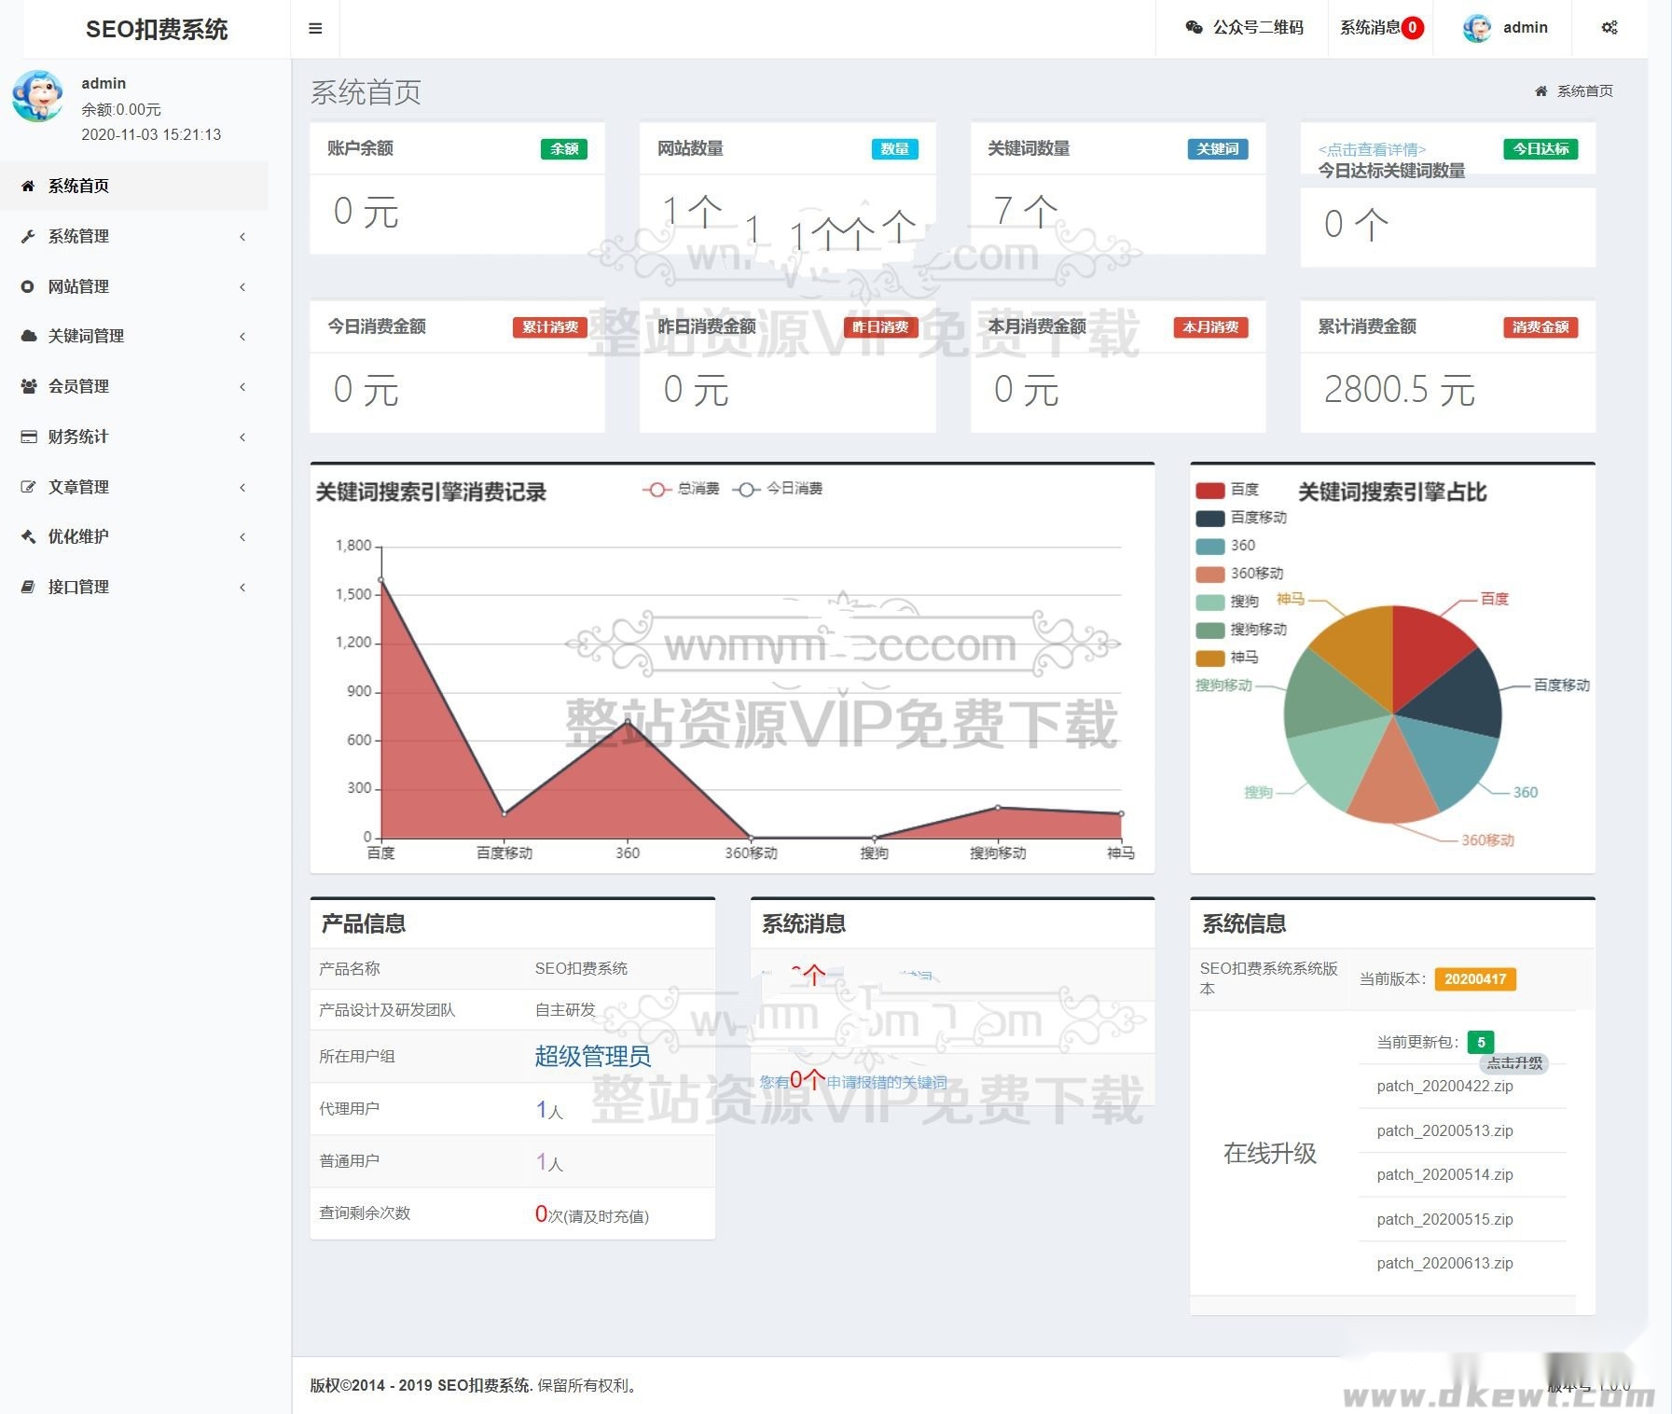Open the 点击查看详情 link
Viewport: 1672px width, 1414px height.
[x=1371, y=148]
